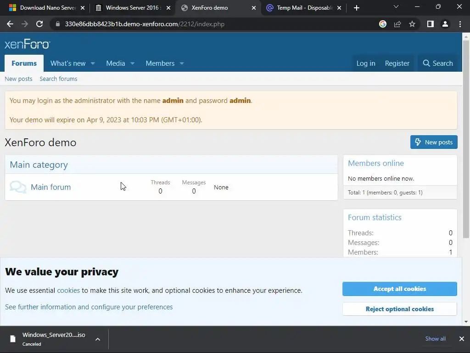Open the Media section
This screenshot has height=353, width=470.
[x=115, y=63]
